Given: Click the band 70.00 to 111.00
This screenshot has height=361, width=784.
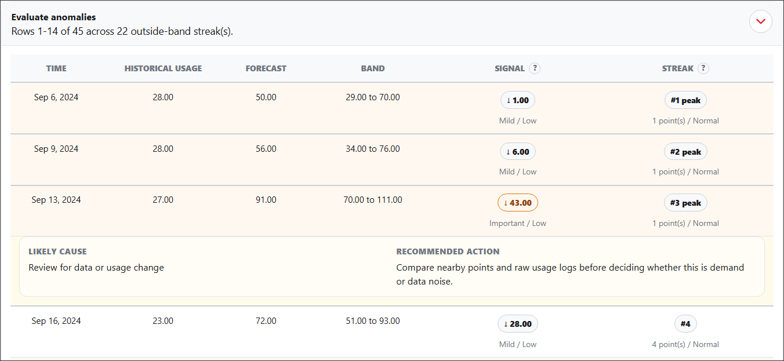Looking at the screenshot, I should pos(373,200).
